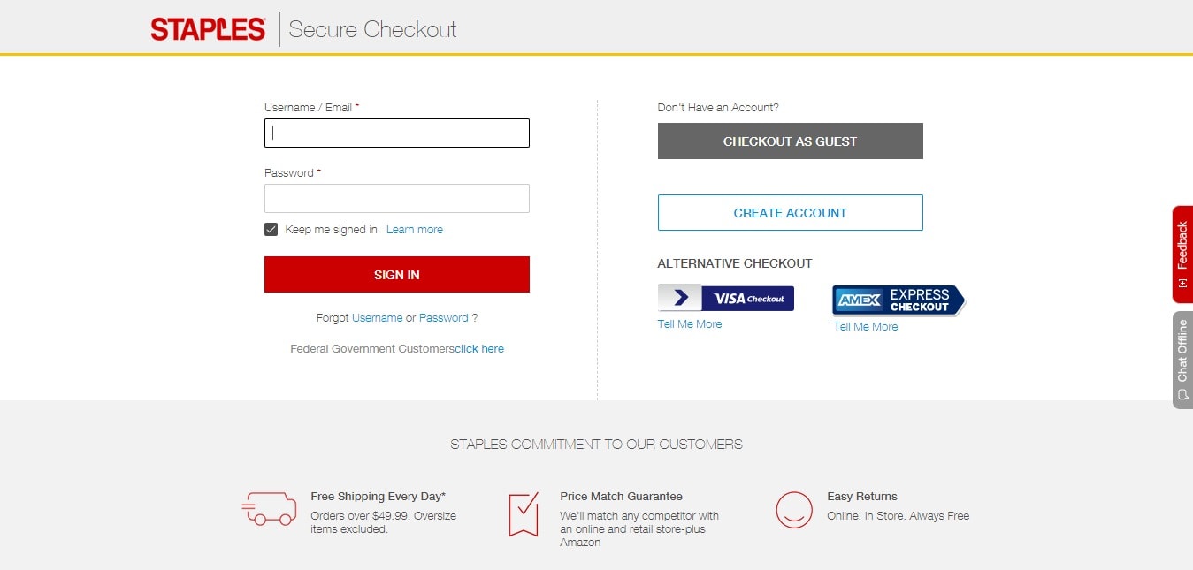Viewport: 1193px width, 570px height.
Task: Follow the forgot Username link
Action: coord(378,318)
